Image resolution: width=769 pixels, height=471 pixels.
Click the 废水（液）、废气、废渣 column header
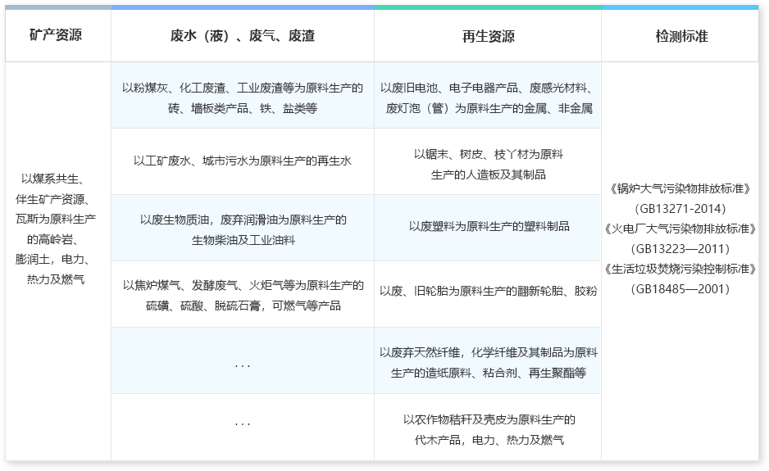pos(243,36)
